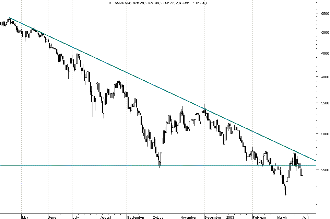Click the October label on time axis

(x=159, y=217)
